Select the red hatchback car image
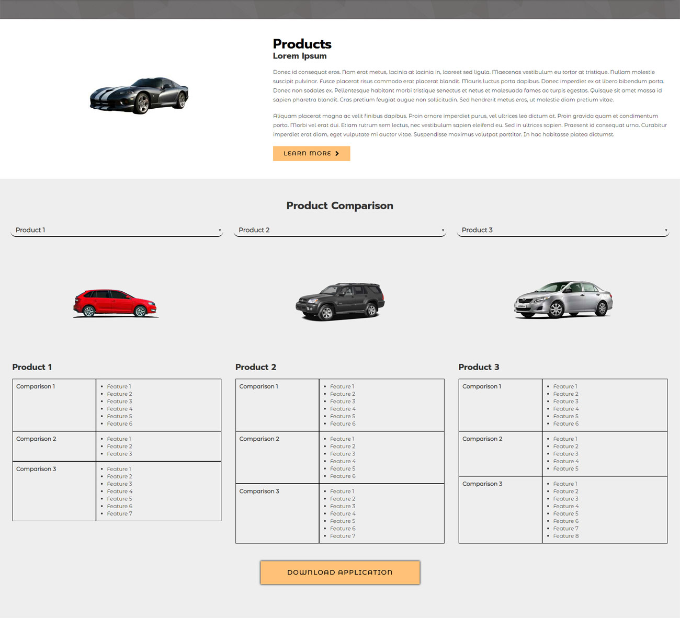This screenshot has height=618, width=680. [115, 303]
